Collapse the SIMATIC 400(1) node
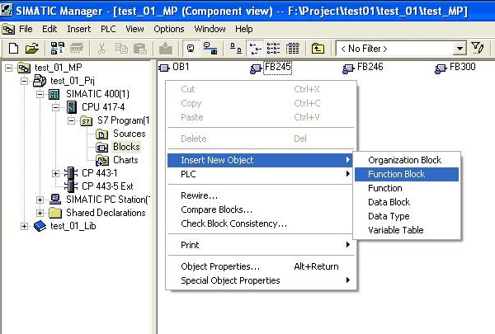Screen dimensions: 495x334 coord(40,94)
